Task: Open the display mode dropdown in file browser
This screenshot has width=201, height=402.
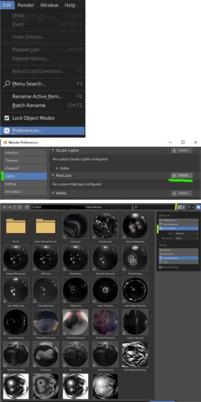Action: tap(181, 207)
